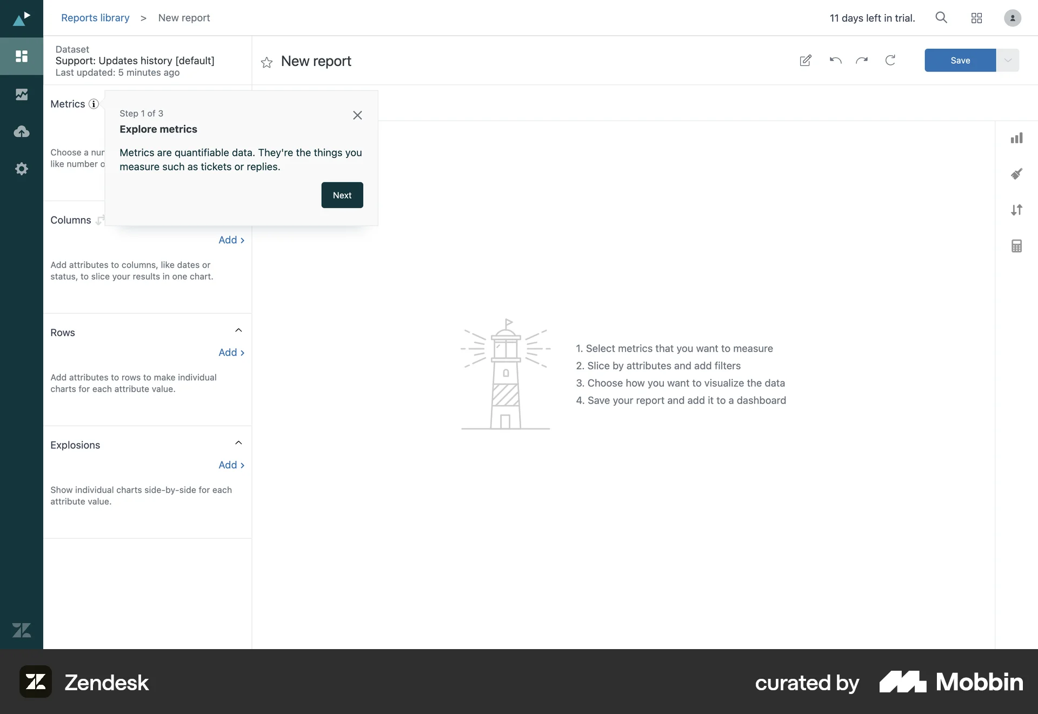Select the Reports icon in the sidebar
The height and width of the screenshot is (714, 1038).
tap(21, 94)
